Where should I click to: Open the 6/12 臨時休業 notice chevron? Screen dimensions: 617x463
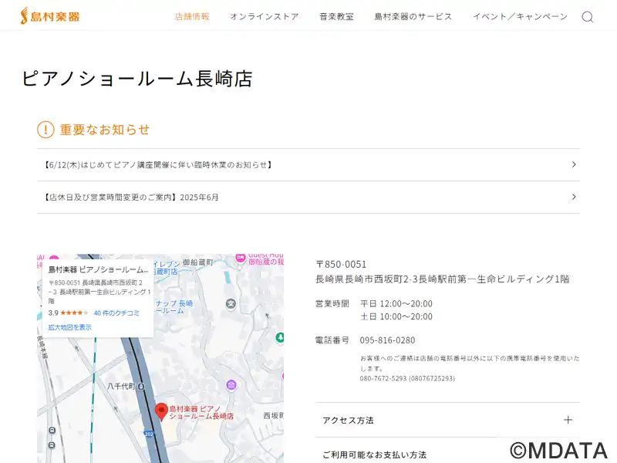pyautogui.click(x=574, y=164)
